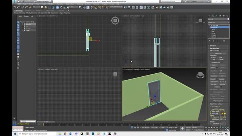
Task: Open File Explorer from the taskbar
Action: point(59,134)
